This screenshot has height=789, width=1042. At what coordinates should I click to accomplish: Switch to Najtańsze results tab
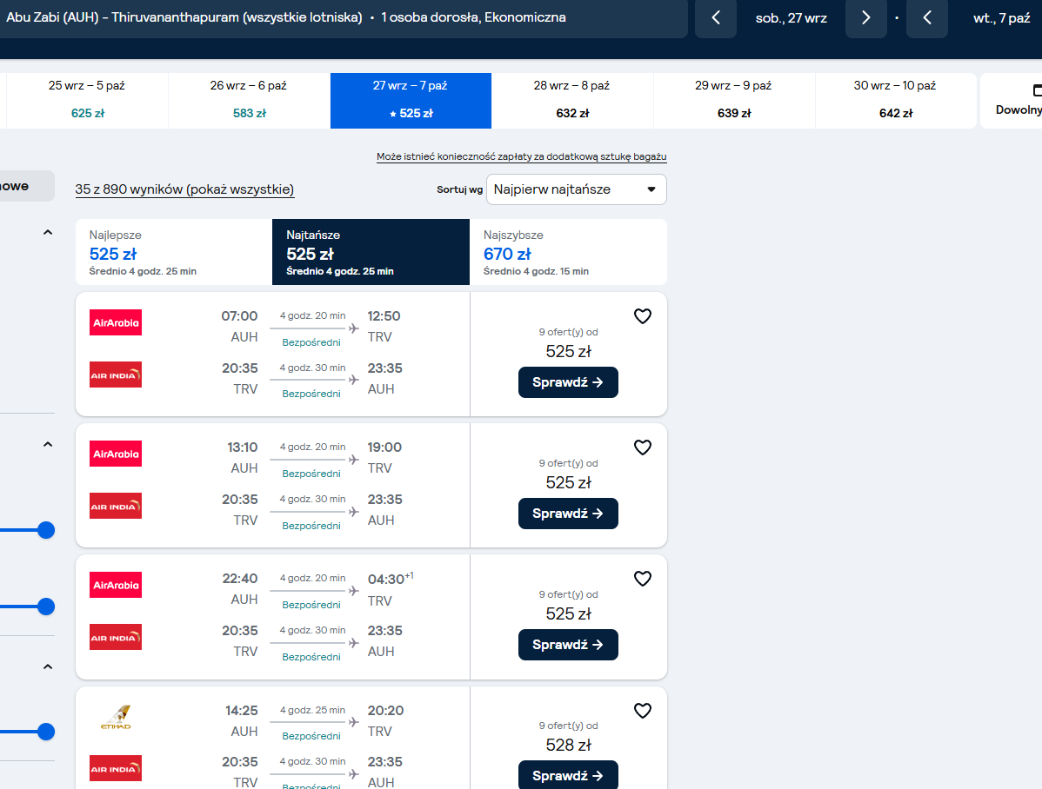coord(371,252)
